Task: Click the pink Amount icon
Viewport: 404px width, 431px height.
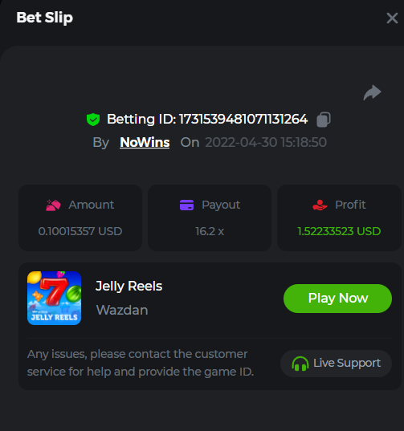Action: click(53, 205)
